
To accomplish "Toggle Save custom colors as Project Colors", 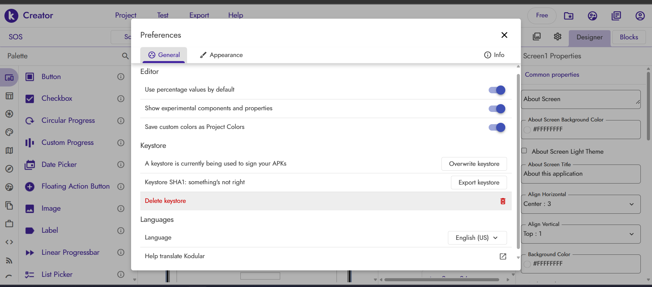I will click(497, 127).
